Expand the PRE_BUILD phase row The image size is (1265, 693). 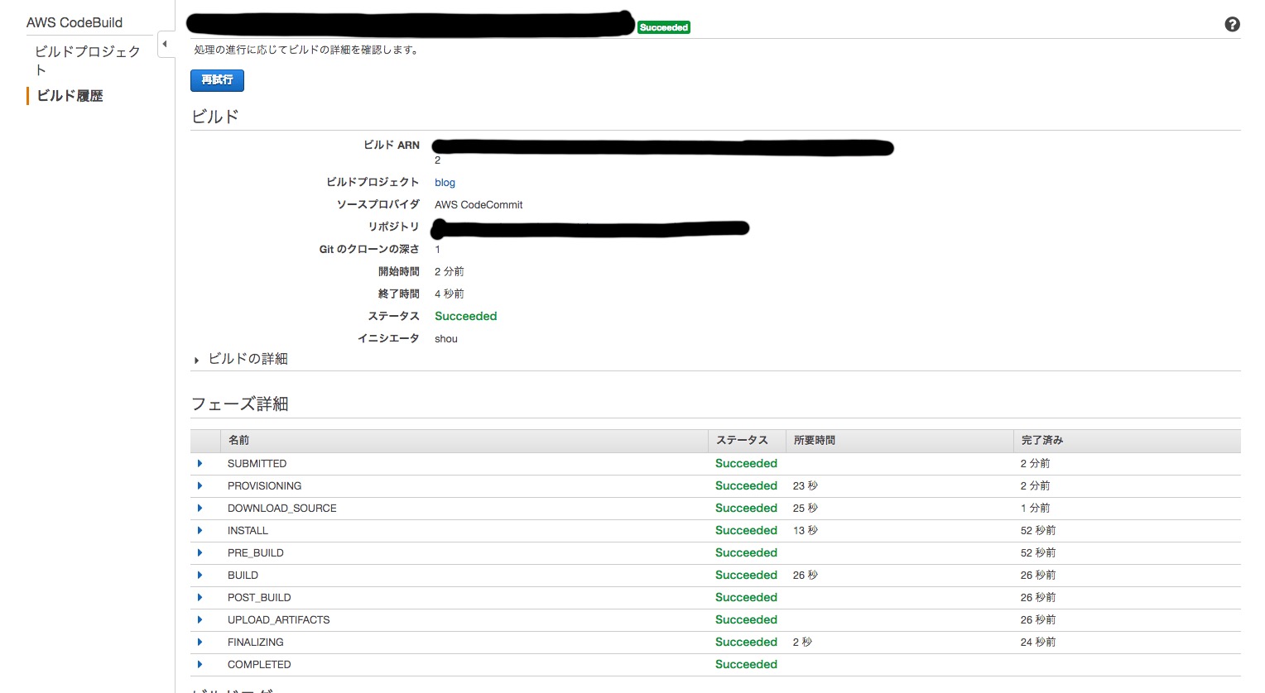pyautogui.click(x=200, y=552)
